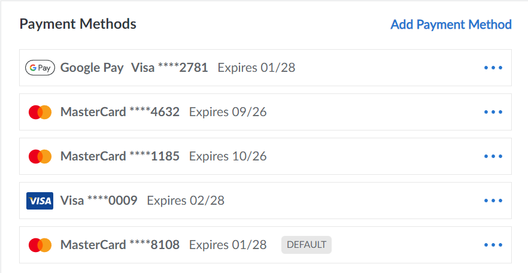
Task: Click the Add Payment Method link
Action: pyautogui.click(x=451, y=25)
